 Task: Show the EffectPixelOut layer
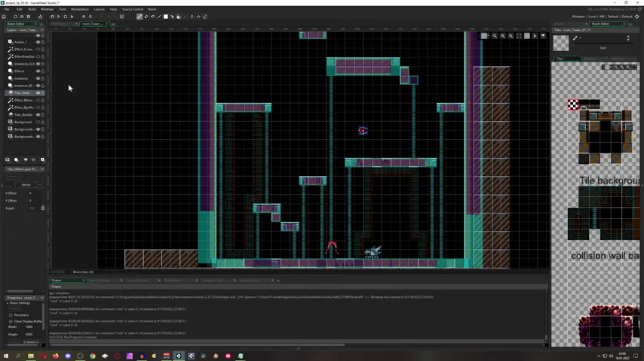[x=38, y=56]
